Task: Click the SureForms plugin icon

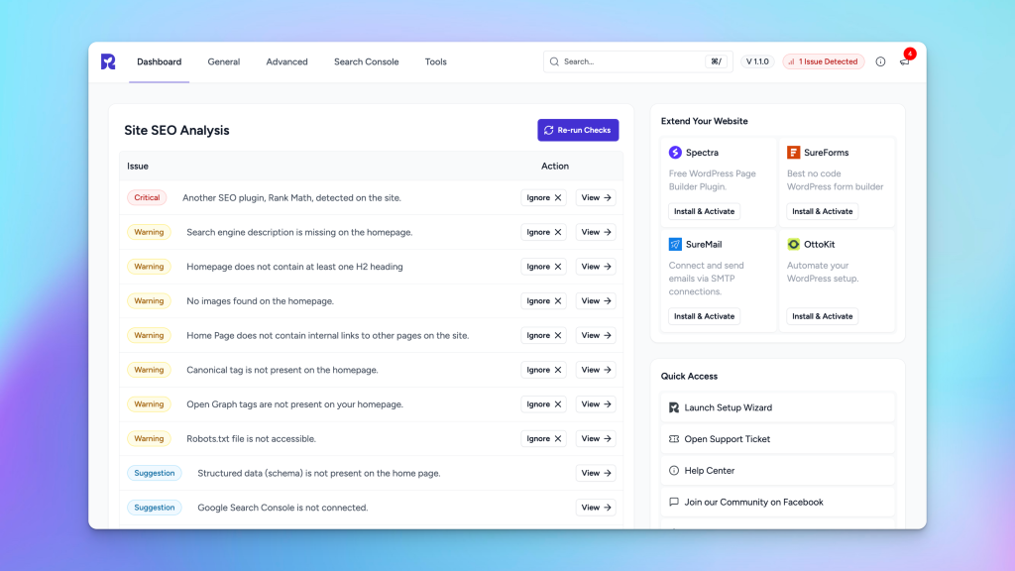Action: (x=794, y=152)
